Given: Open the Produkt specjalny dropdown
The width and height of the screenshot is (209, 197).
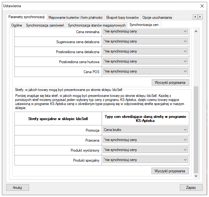Looking at the screenshot, I should pyautogui.click(x=145, y=160).
